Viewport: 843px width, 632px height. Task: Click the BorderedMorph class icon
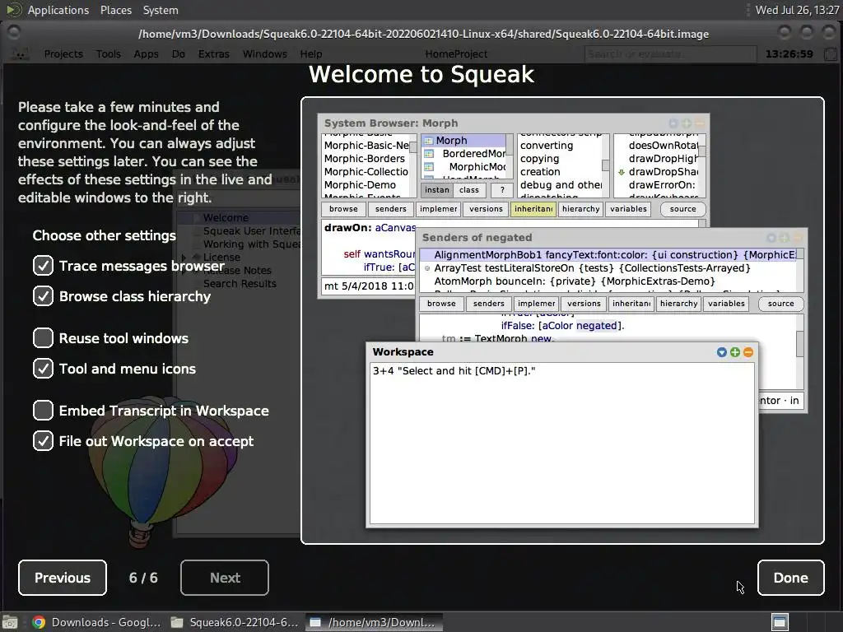pos(428,154)
